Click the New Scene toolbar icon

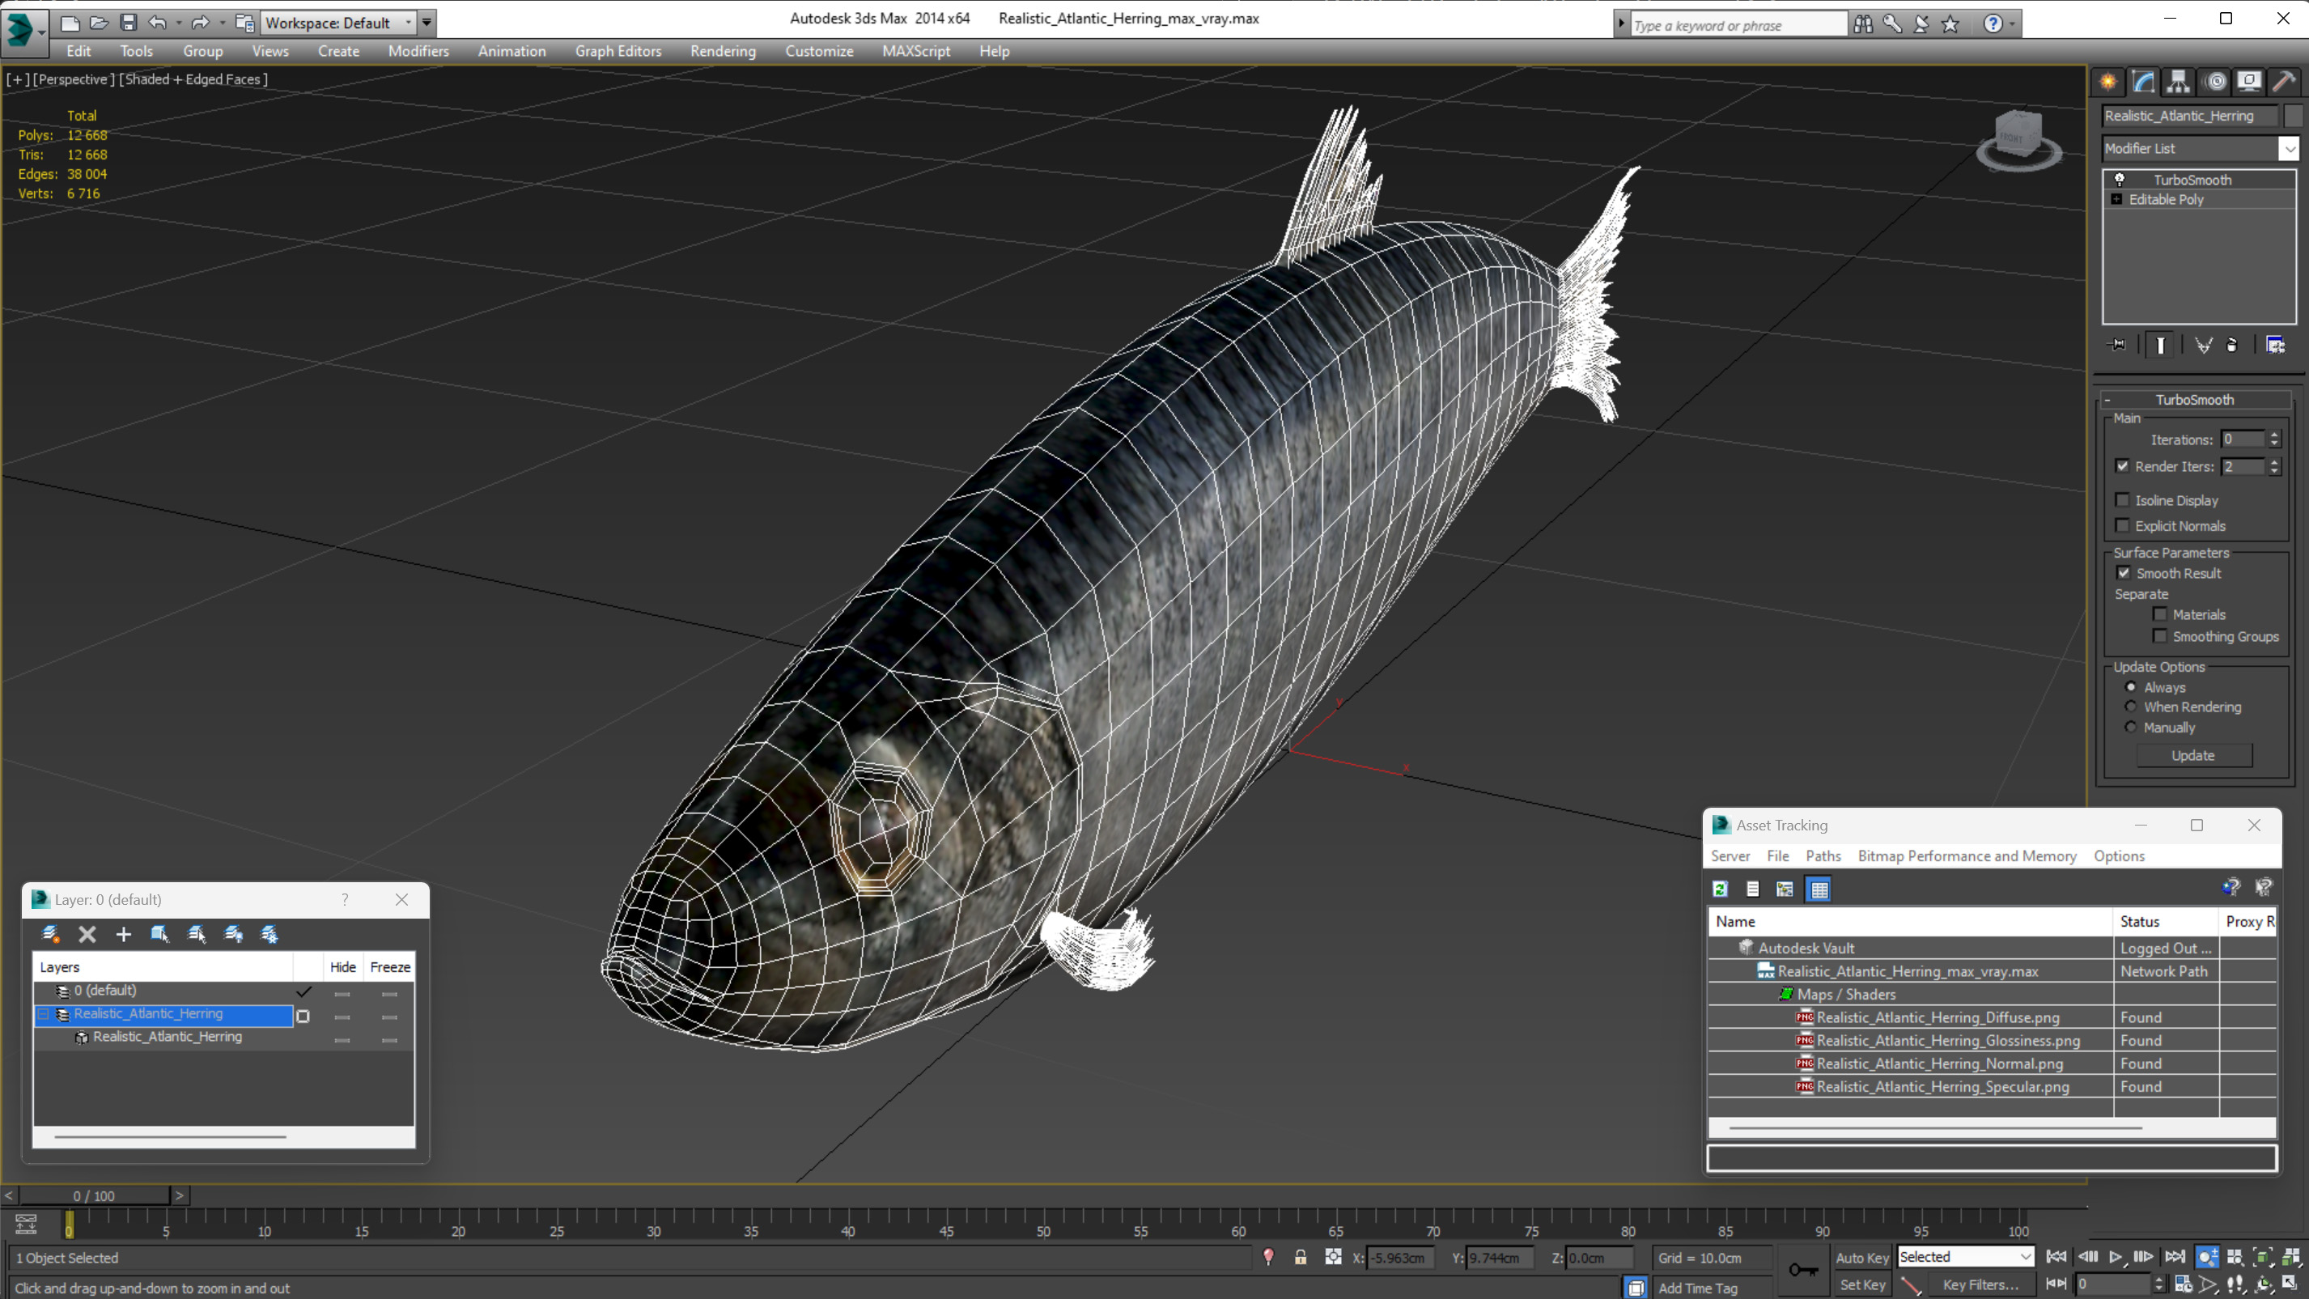70,23
